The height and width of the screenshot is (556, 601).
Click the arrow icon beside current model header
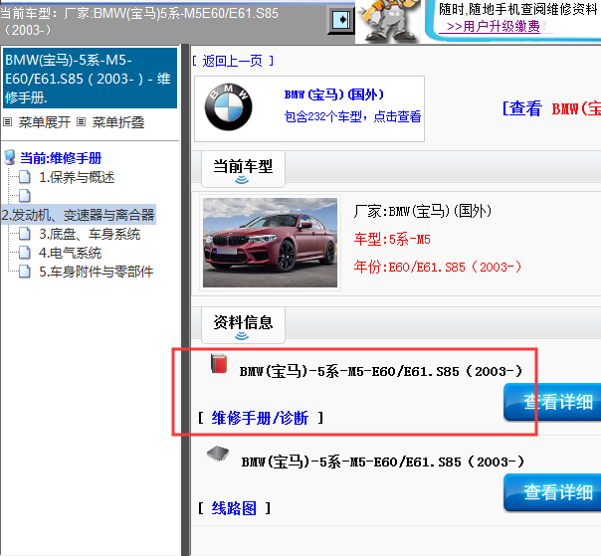click(340, 20)
